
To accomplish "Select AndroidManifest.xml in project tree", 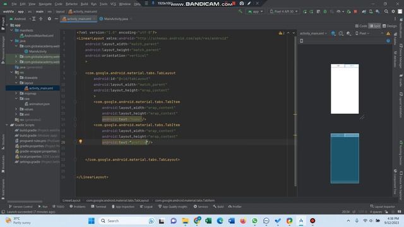I will point(36,35).
